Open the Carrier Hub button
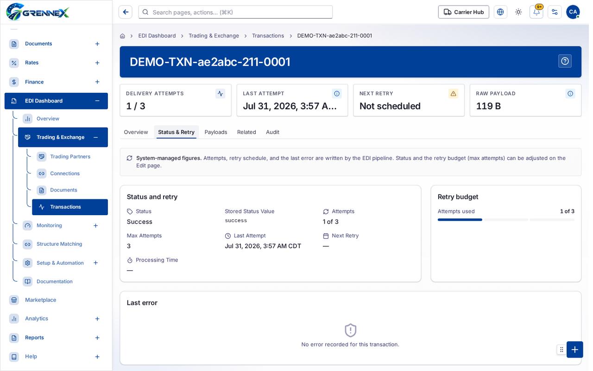The height and width of the screenshot is (371, 593). 464,12
